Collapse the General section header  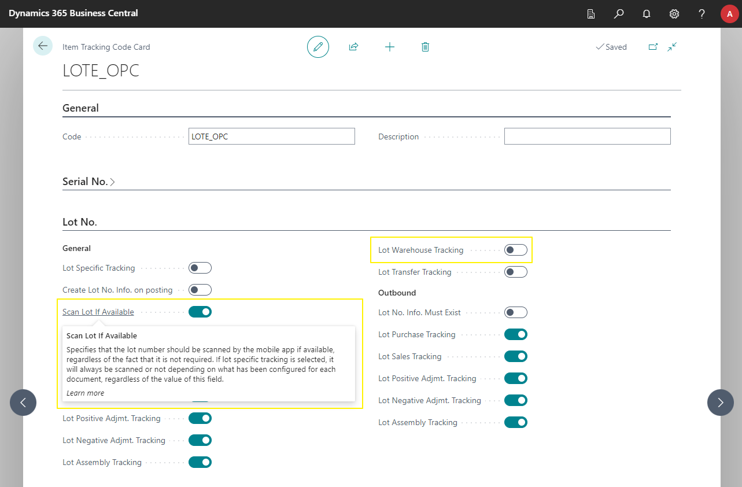[80, 108]
